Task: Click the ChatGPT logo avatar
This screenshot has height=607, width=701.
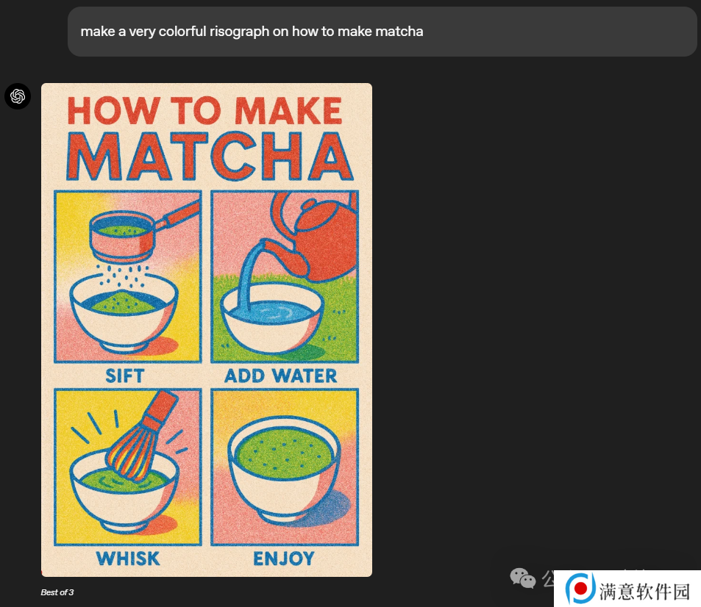Action: [x=18, y=96]
